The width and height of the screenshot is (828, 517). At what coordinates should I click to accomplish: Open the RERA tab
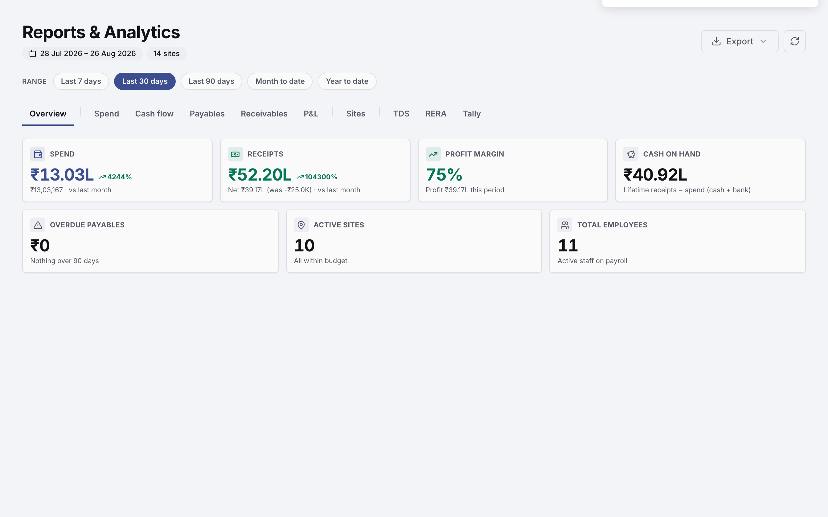[436, 114]
